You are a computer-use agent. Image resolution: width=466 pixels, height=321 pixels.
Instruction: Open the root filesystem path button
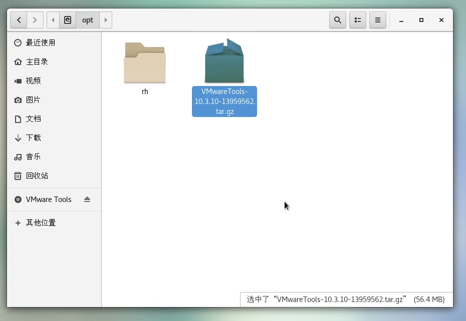68,20
